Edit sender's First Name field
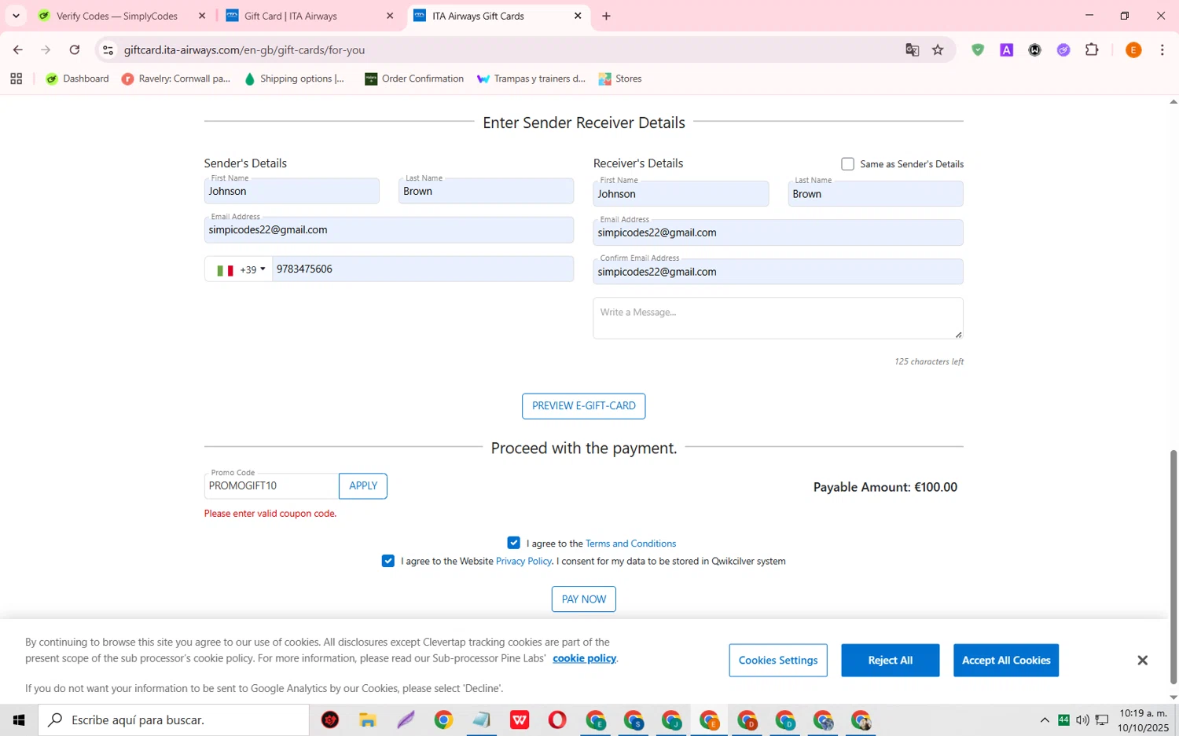 292,191
